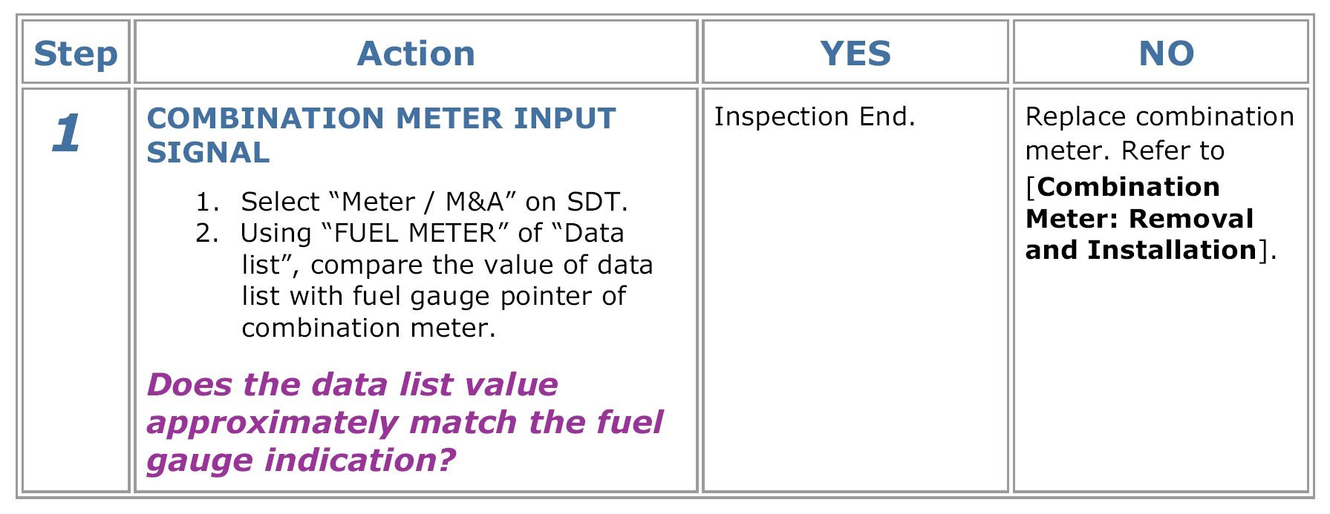
Task: Click the Action column header
Action: (x=416, y=53)
